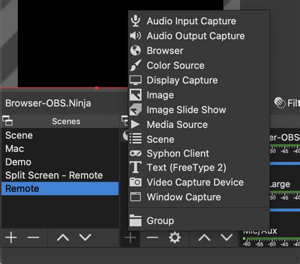Choose Audio Output Capture from the menu
Viewport: 300px width, 264px height.
click(199, 35)
